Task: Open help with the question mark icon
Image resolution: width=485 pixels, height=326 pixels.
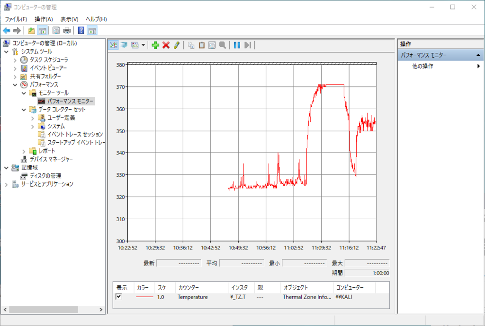Action: 81,31
